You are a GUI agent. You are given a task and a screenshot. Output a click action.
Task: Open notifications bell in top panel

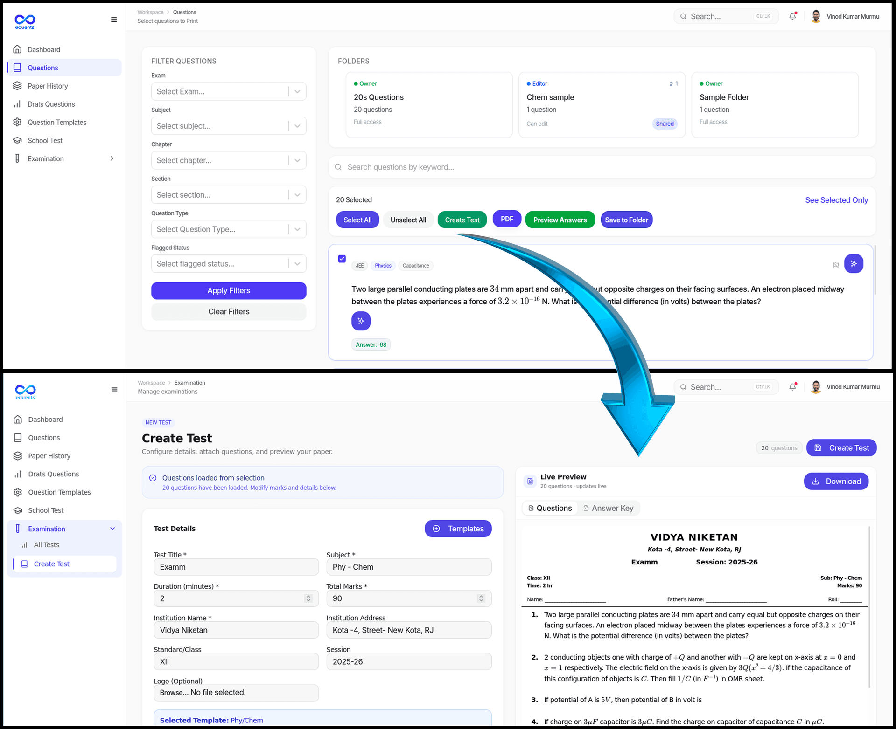[x=792, y=16]
